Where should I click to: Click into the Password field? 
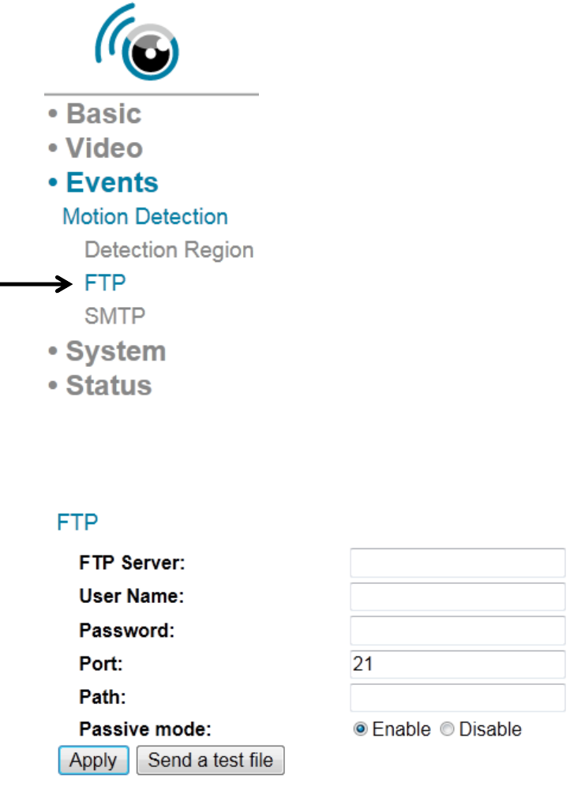(x=458, y=631)
